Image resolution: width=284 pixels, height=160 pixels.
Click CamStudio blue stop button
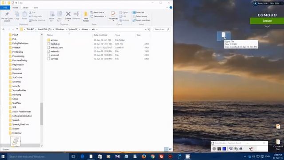click(225, 149)
